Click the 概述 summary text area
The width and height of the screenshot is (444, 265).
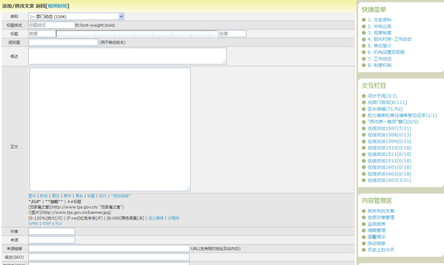point(127,56)
